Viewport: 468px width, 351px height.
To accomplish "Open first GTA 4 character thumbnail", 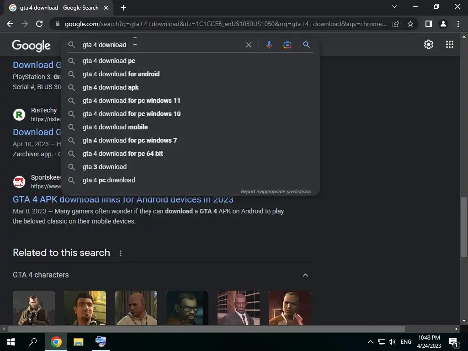I will pos(34,308).
